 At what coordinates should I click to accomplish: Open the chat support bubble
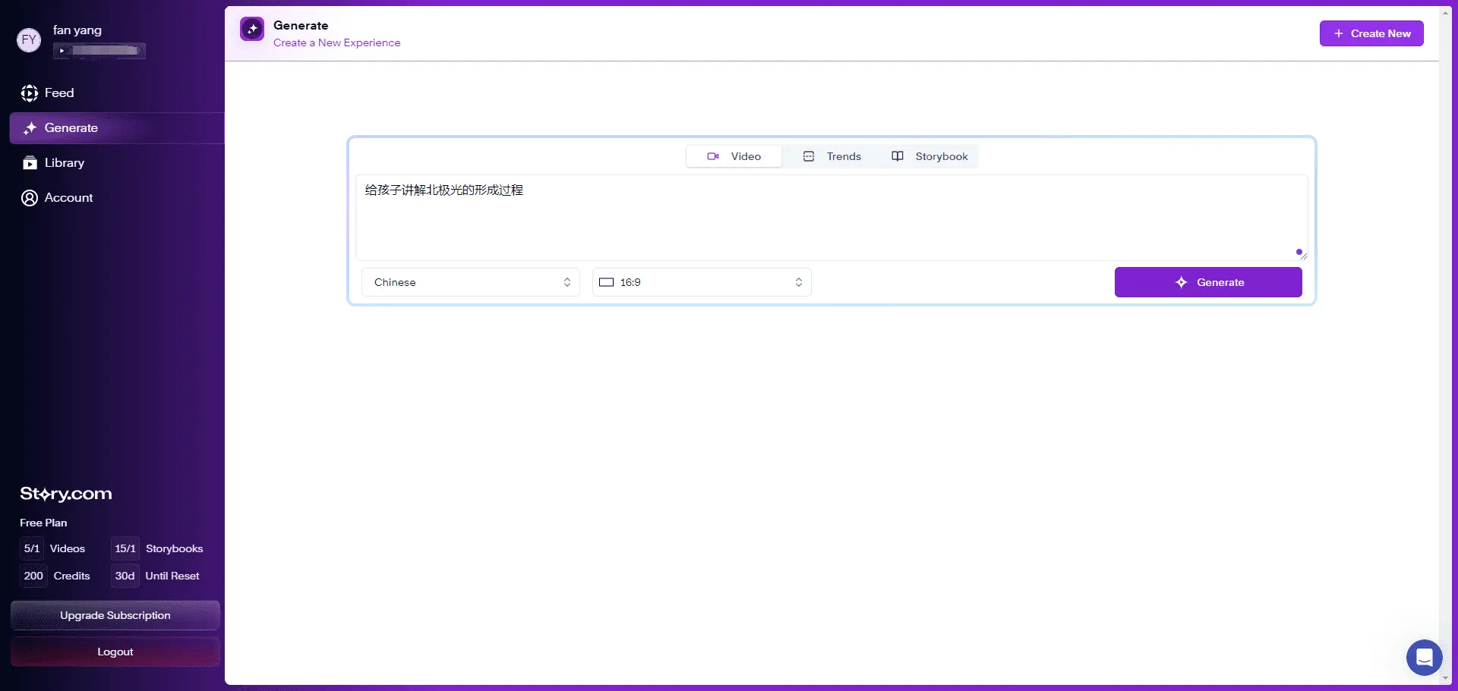[1424, 658]
